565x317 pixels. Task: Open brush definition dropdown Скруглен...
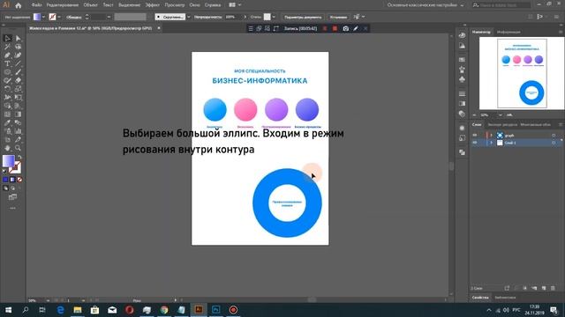pyautogui.click(x=188, y=17)
